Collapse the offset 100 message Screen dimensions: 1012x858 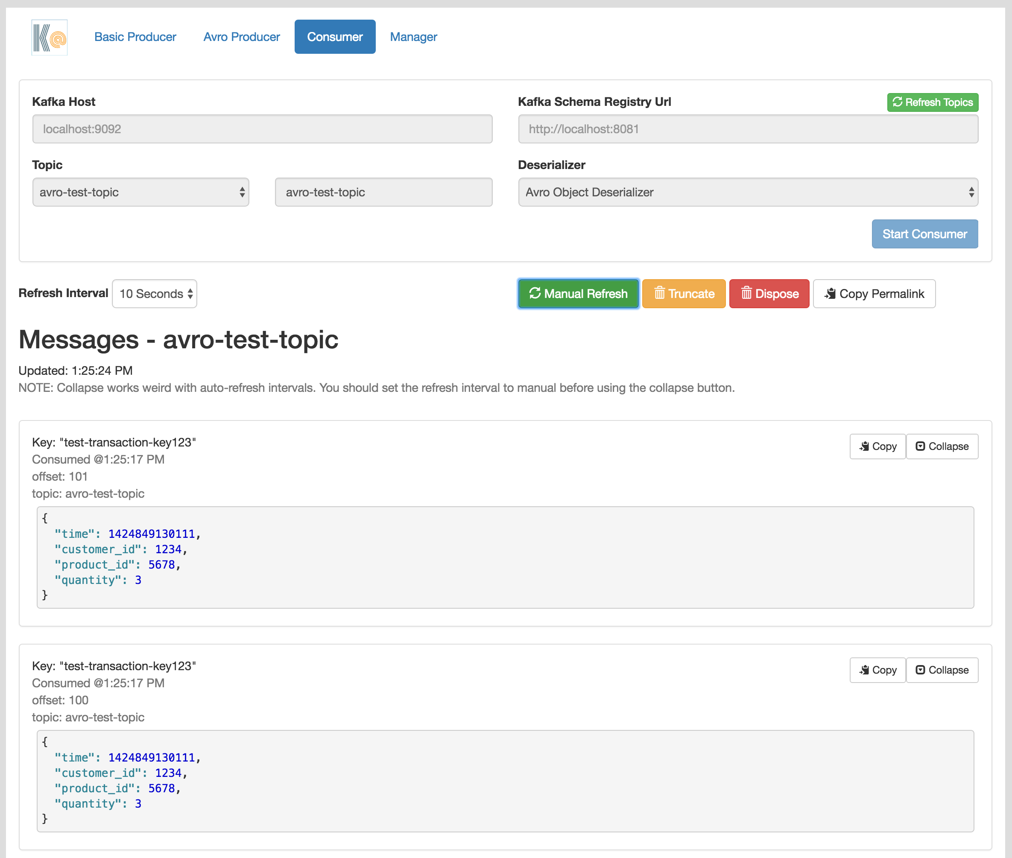[942, 670]
